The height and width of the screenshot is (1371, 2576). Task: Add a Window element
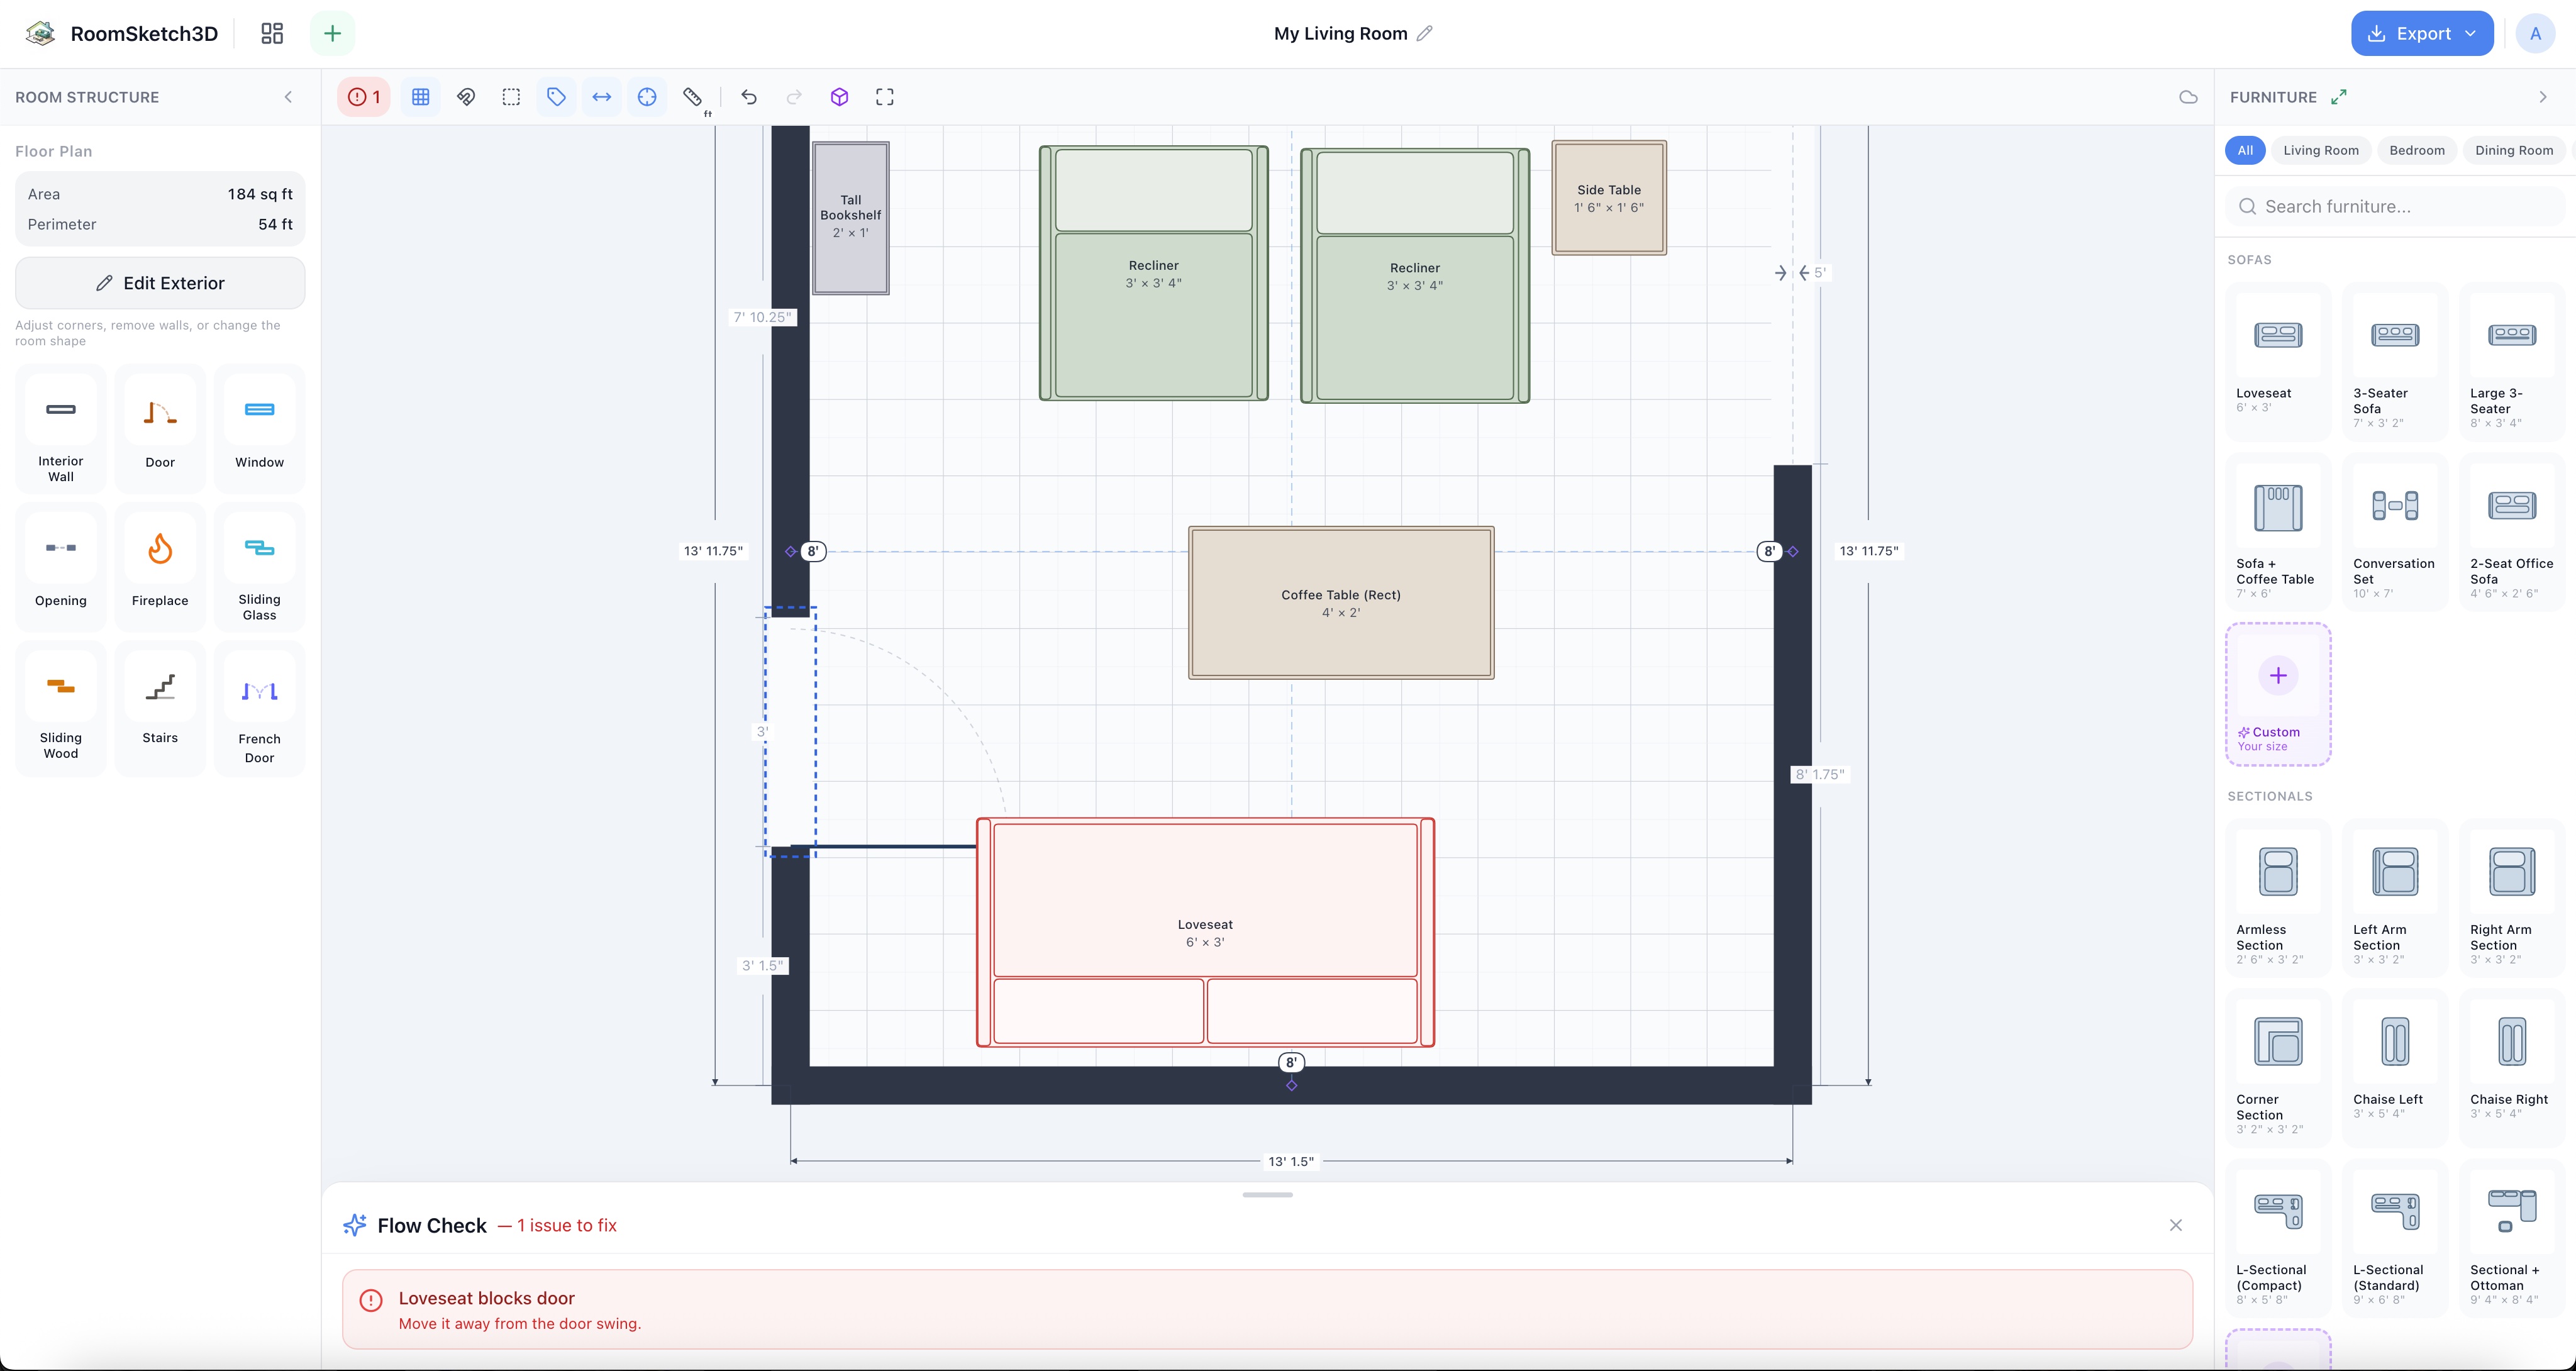point(260,429)
